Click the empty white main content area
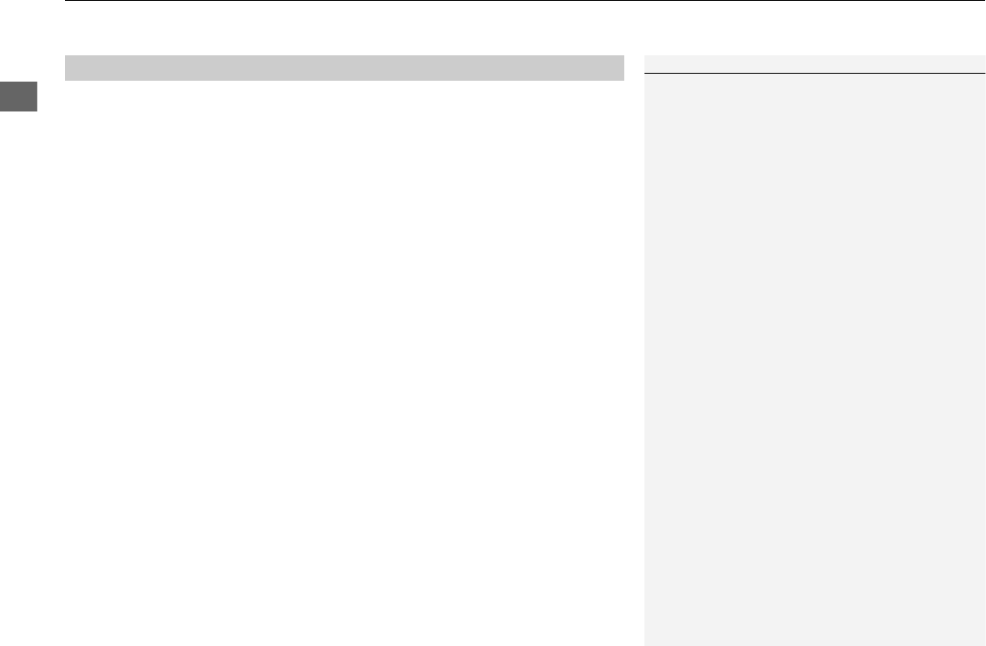 pos(344,363)
